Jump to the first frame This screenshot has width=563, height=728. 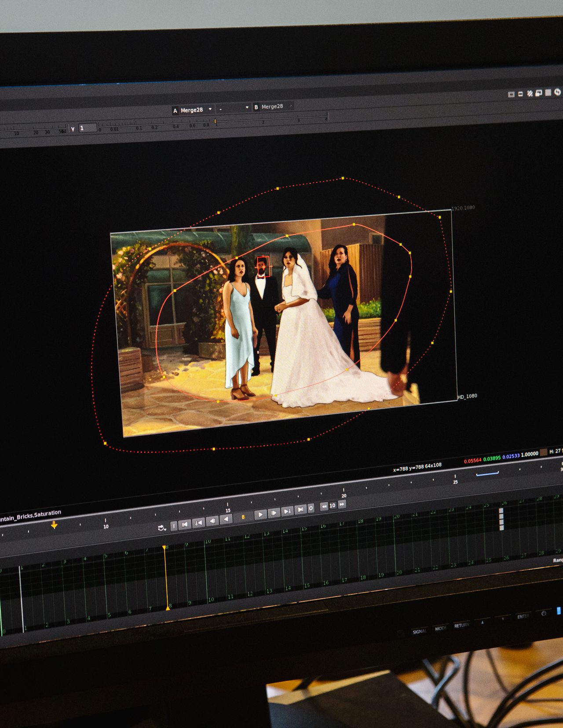(x=185, y=524)
